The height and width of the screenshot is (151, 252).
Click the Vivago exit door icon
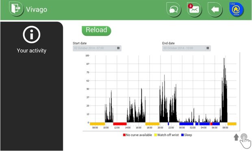16,9
